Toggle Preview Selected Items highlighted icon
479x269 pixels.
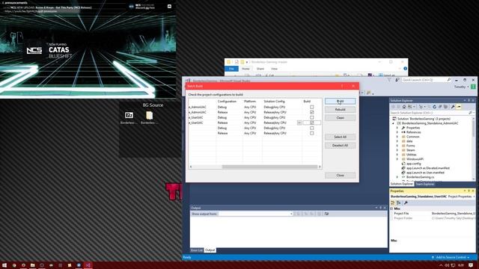tap(459, 107)
